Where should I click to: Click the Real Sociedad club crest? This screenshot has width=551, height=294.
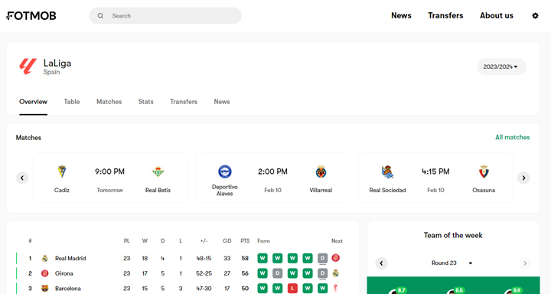coord(387,172)
